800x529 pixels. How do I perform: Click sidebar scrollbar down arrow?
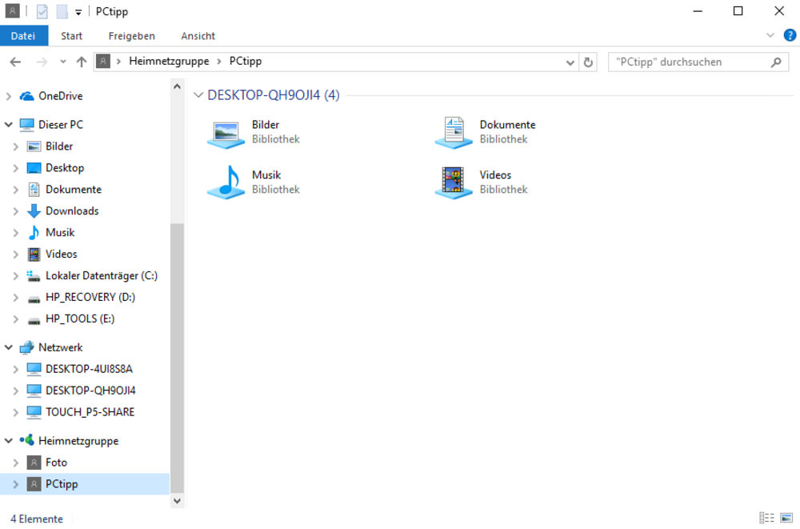coord(177,501)
